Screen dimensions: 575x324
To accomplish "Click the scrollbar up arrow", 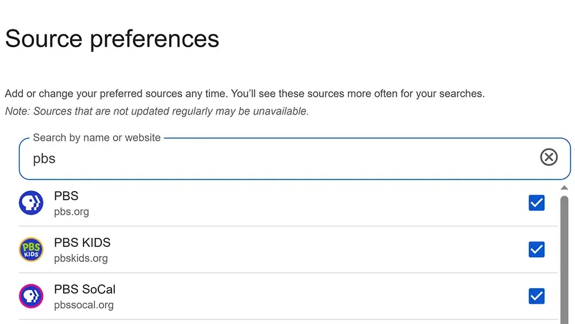I will (x=564, y=188).
